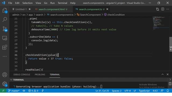Select TypeScript version 4.4.3
This screenshot has width=172, height=96.
tap(155, 91)
